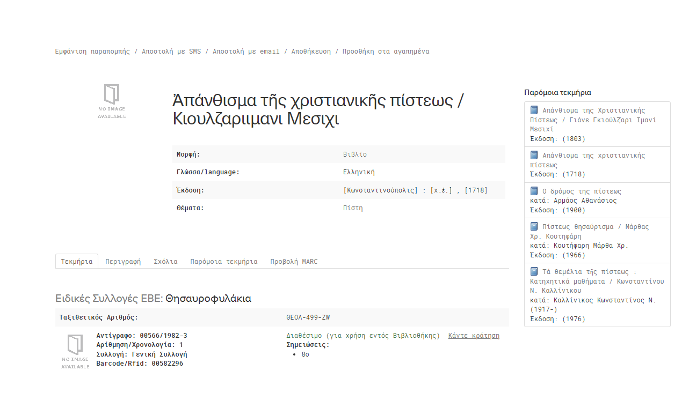
Task: Click Κάντε κράτηση to place a hold
Action: click(474, 336)
